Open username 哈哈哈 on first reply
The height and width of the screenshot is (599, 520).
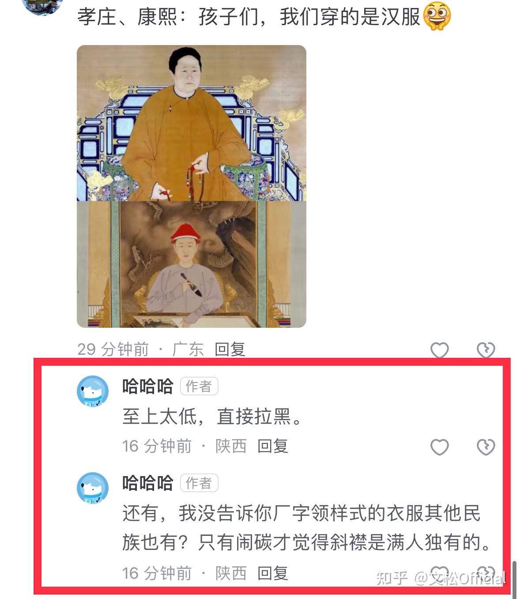point(148,387)
